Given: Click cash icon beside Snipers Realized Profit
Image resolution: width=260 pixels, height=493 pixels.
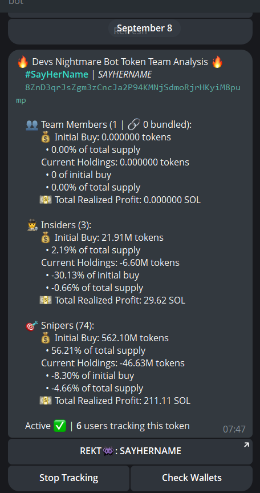Looking at the screenshot, I should pyautogui.click(x=46, y=401).
